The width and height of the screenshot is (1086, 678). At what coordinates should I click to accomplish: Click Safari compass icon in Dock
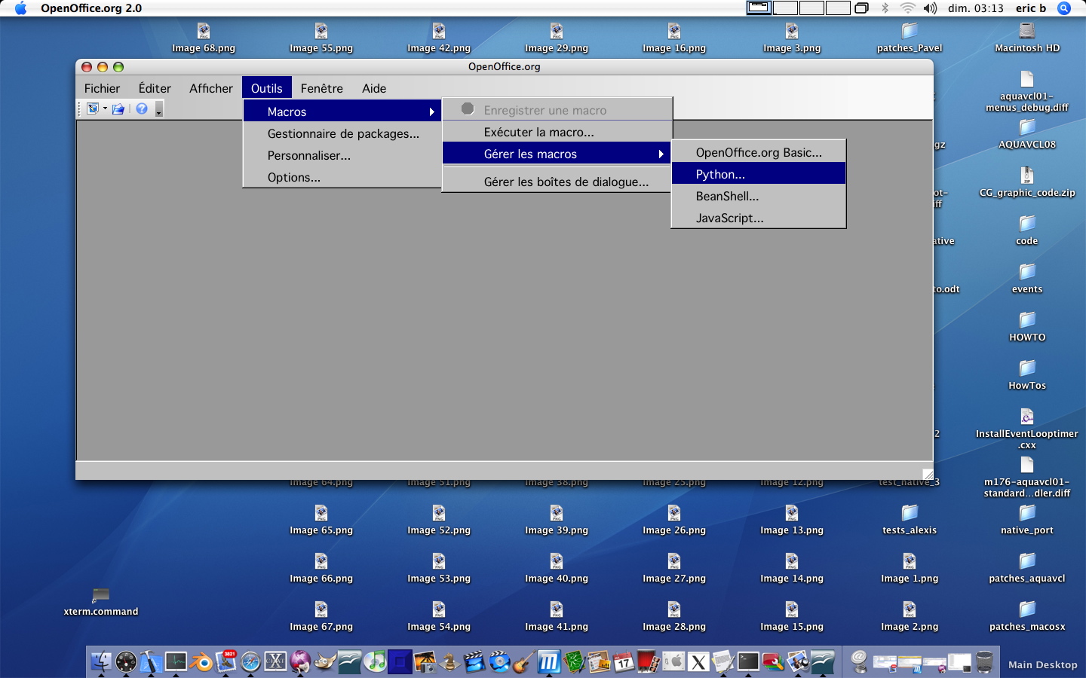(250, 661)
